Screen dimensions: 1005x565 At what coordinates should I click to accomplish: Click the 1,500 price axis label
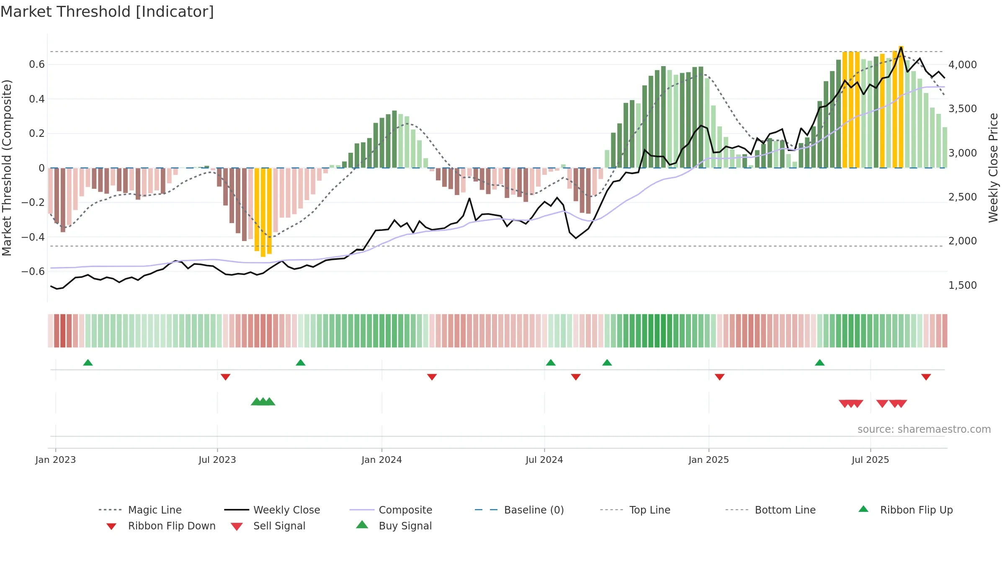point(963,285)
